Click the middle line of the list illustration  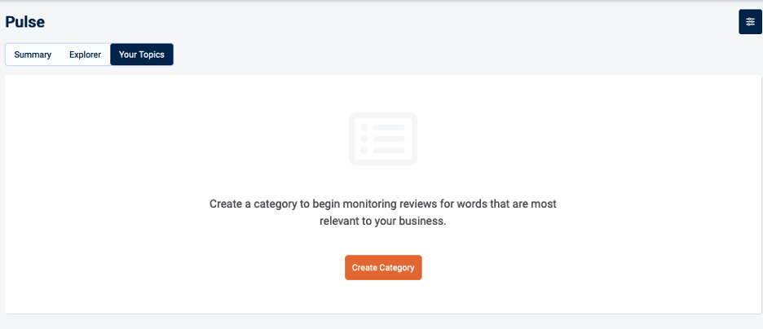pyautogui.click(x=389, y=139)
